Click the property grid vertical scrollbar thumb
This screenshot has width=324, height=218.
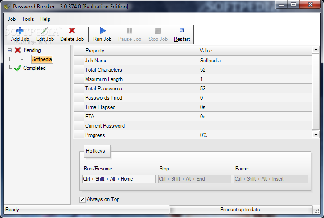pos(316,92)
